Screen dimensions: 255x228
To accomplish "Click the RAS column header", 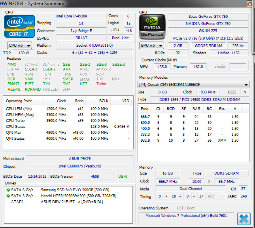I will coord(196,109).
